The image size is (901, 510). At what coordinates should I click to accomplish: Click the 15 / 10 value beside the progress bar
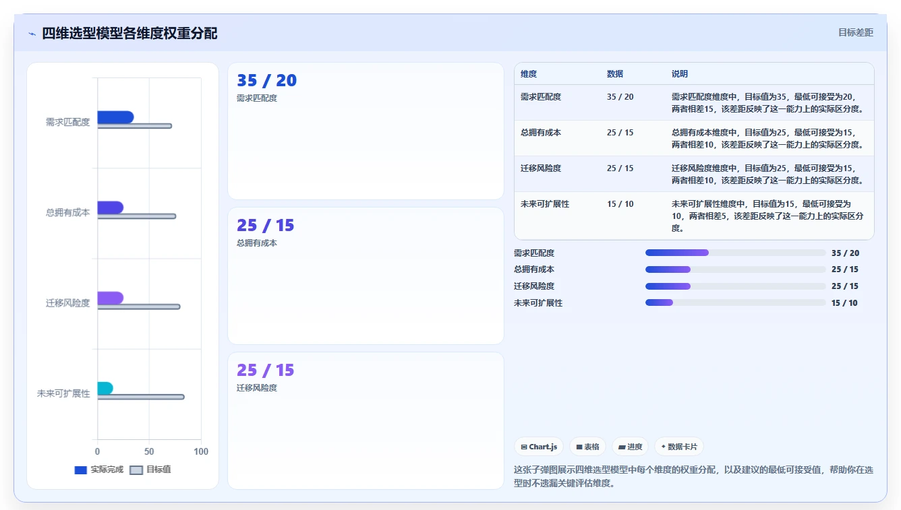click(x=844, y=303)
